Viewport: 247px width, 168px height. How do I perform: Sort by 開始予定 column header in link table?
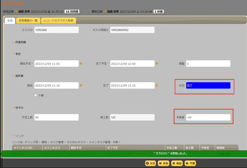(x=88, y=148)
